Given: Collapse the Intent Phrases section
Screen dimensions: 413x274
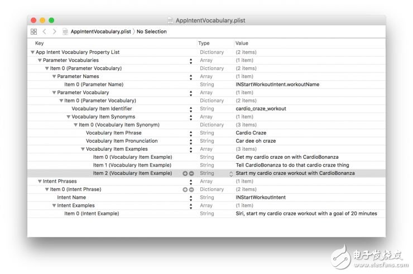Looking at the screenshot, I should [40, 182].
